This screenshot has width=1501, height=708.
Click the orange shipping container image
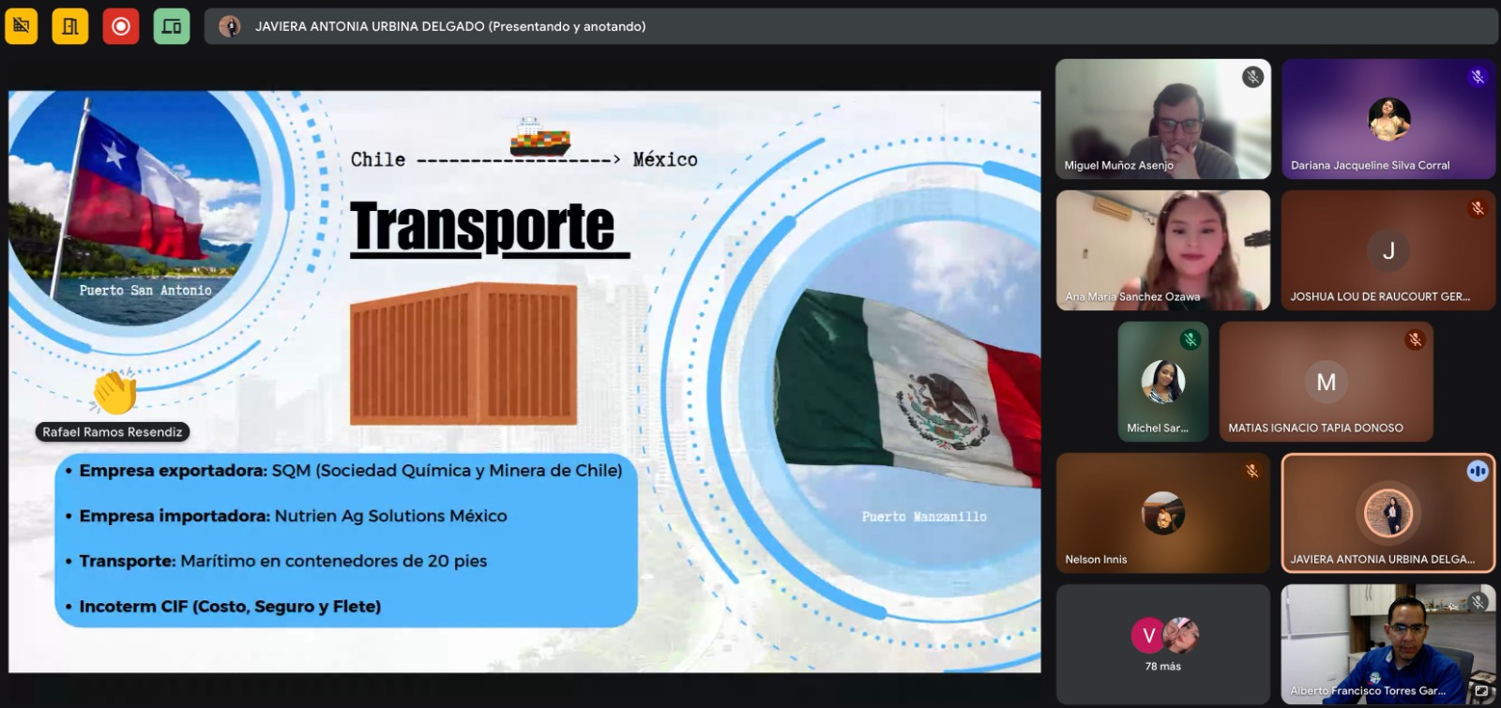(463, 354)
